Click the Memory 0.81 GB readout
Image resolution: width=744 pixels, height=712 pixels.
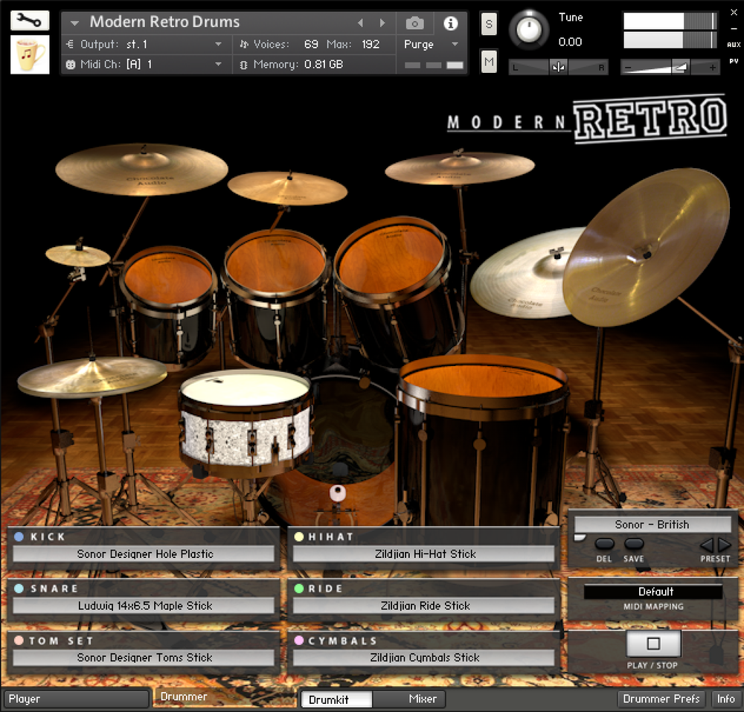pos(298,64)
